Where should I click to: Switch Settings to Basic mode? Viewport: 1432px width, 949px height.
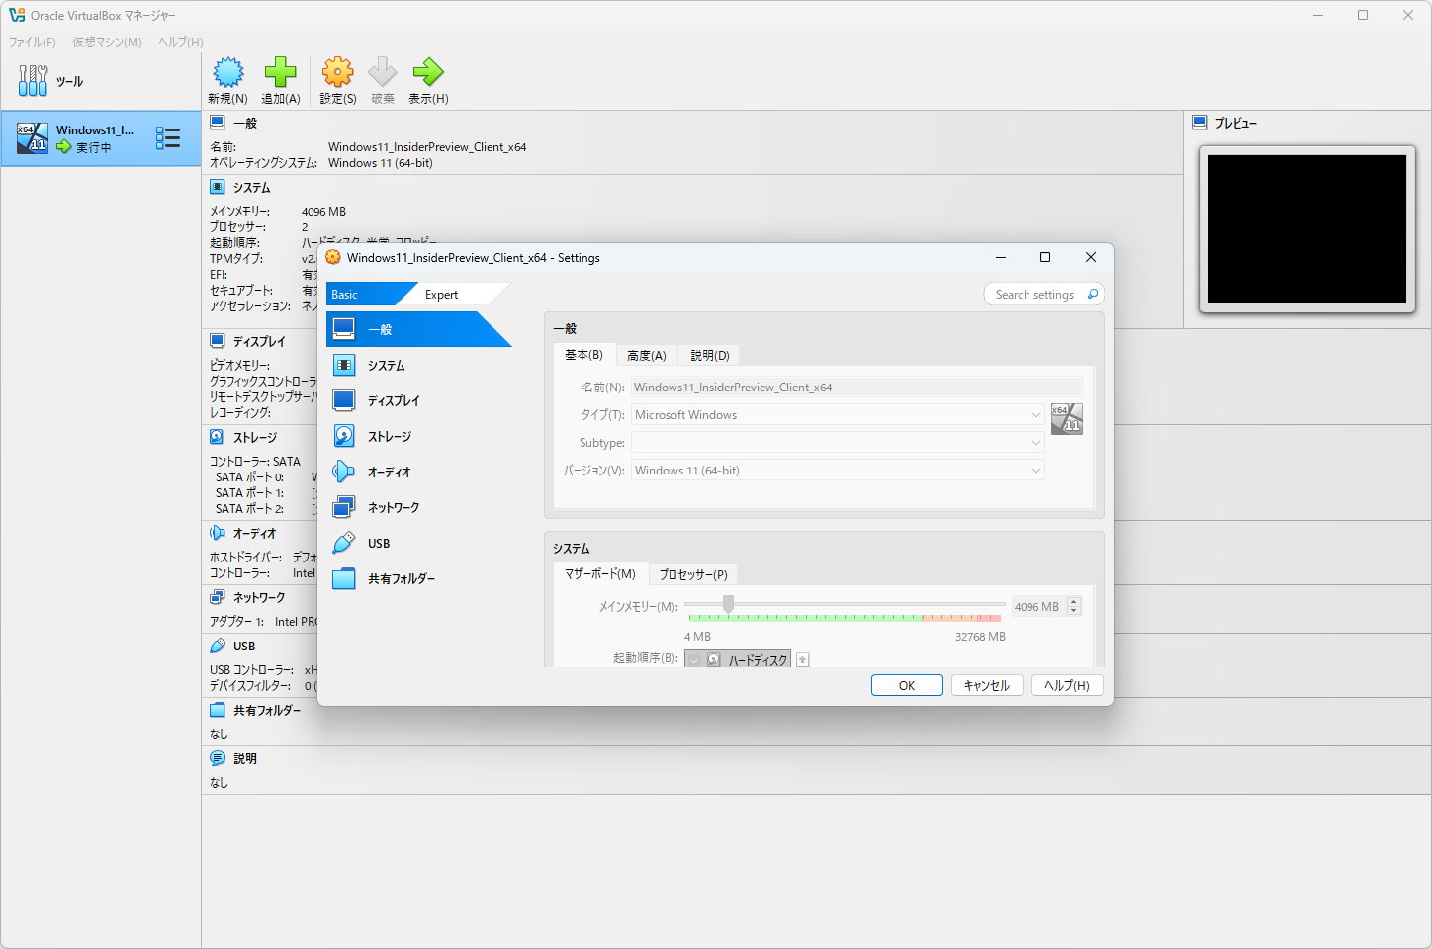pyautogui.click(x=364, y=294)
